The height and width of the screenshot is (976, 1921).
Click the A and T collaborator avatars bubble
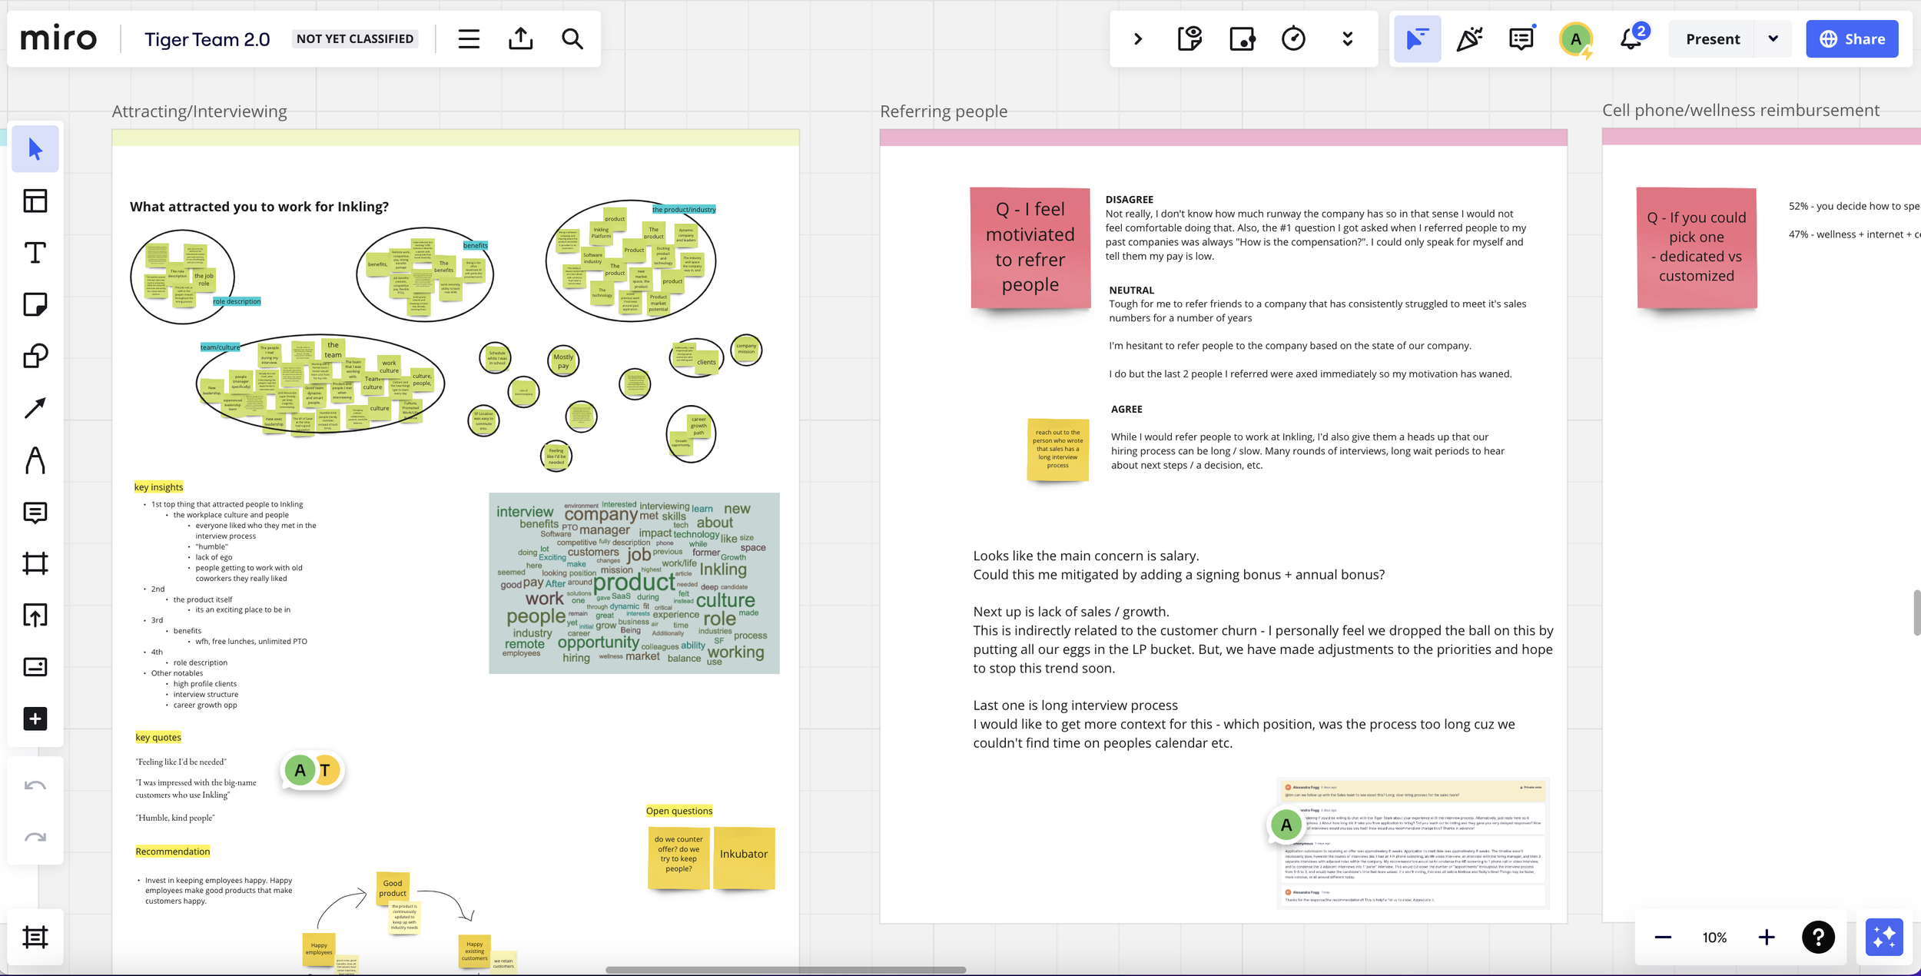point(313,770)
